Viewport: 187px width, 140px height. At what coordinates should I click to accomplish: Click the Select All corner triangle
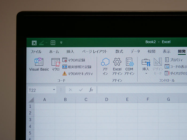click(31, 100)
